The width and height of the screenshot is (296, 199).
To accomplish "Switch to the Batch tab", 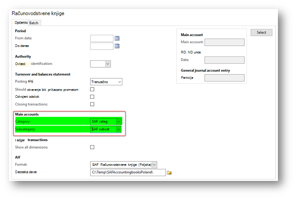I will click(34, 23).
